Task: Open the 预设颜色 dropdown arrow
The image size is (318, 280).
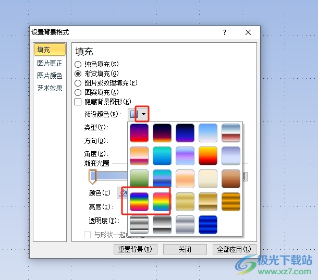Action: [143, 114]
